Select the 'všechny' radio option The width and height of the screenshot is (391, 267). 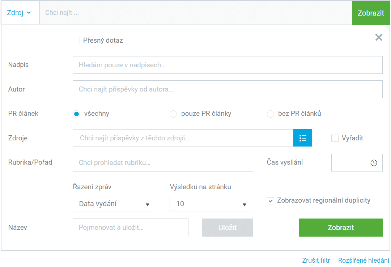pos(76,114)
